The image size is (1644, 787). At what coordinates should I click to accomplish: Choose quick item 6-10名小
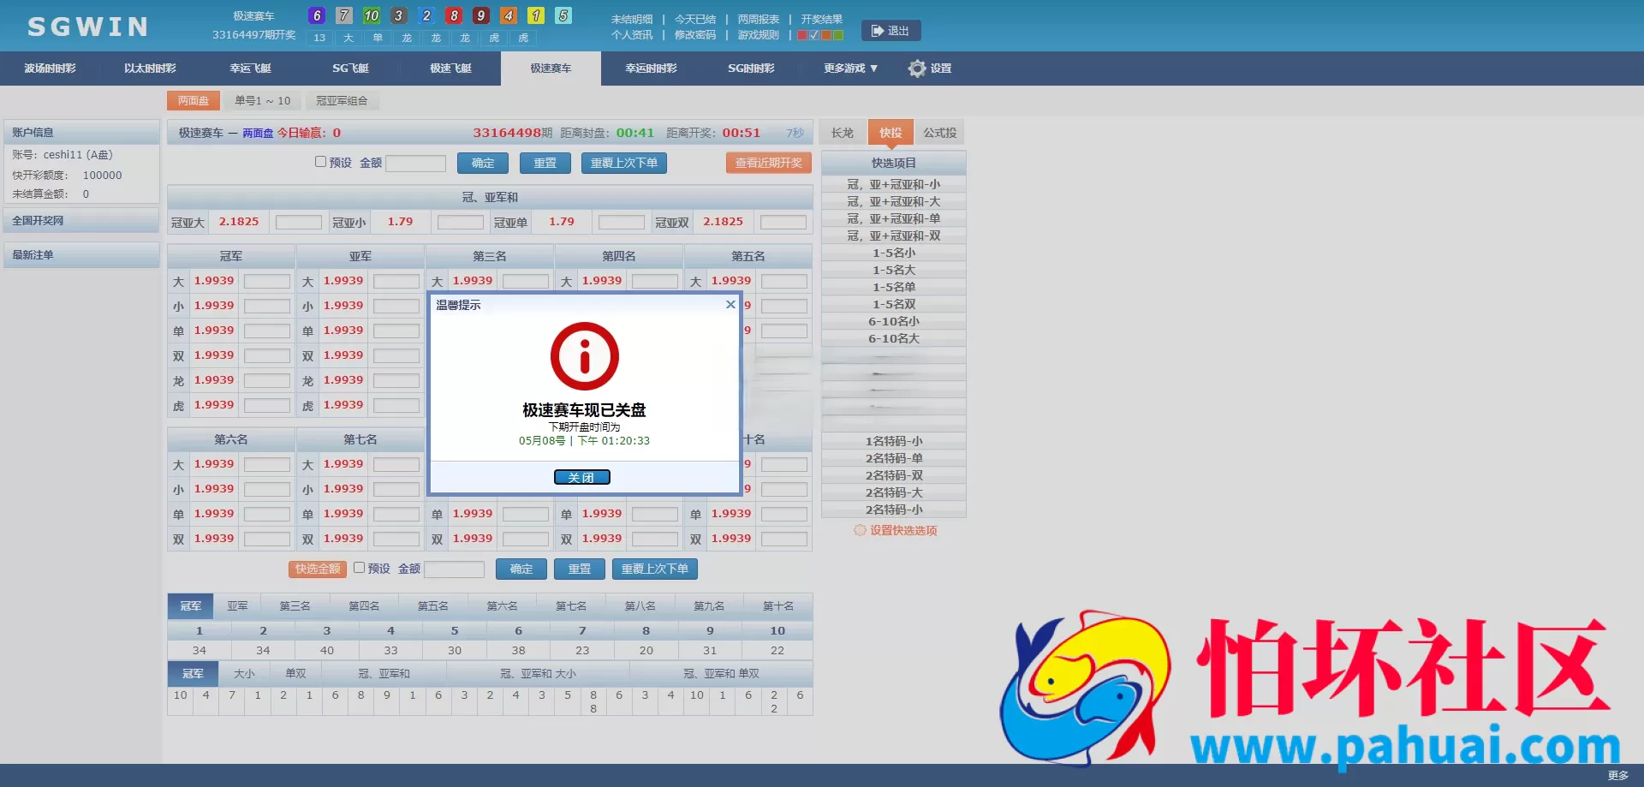pyautogui.click(x=894, y=321)
